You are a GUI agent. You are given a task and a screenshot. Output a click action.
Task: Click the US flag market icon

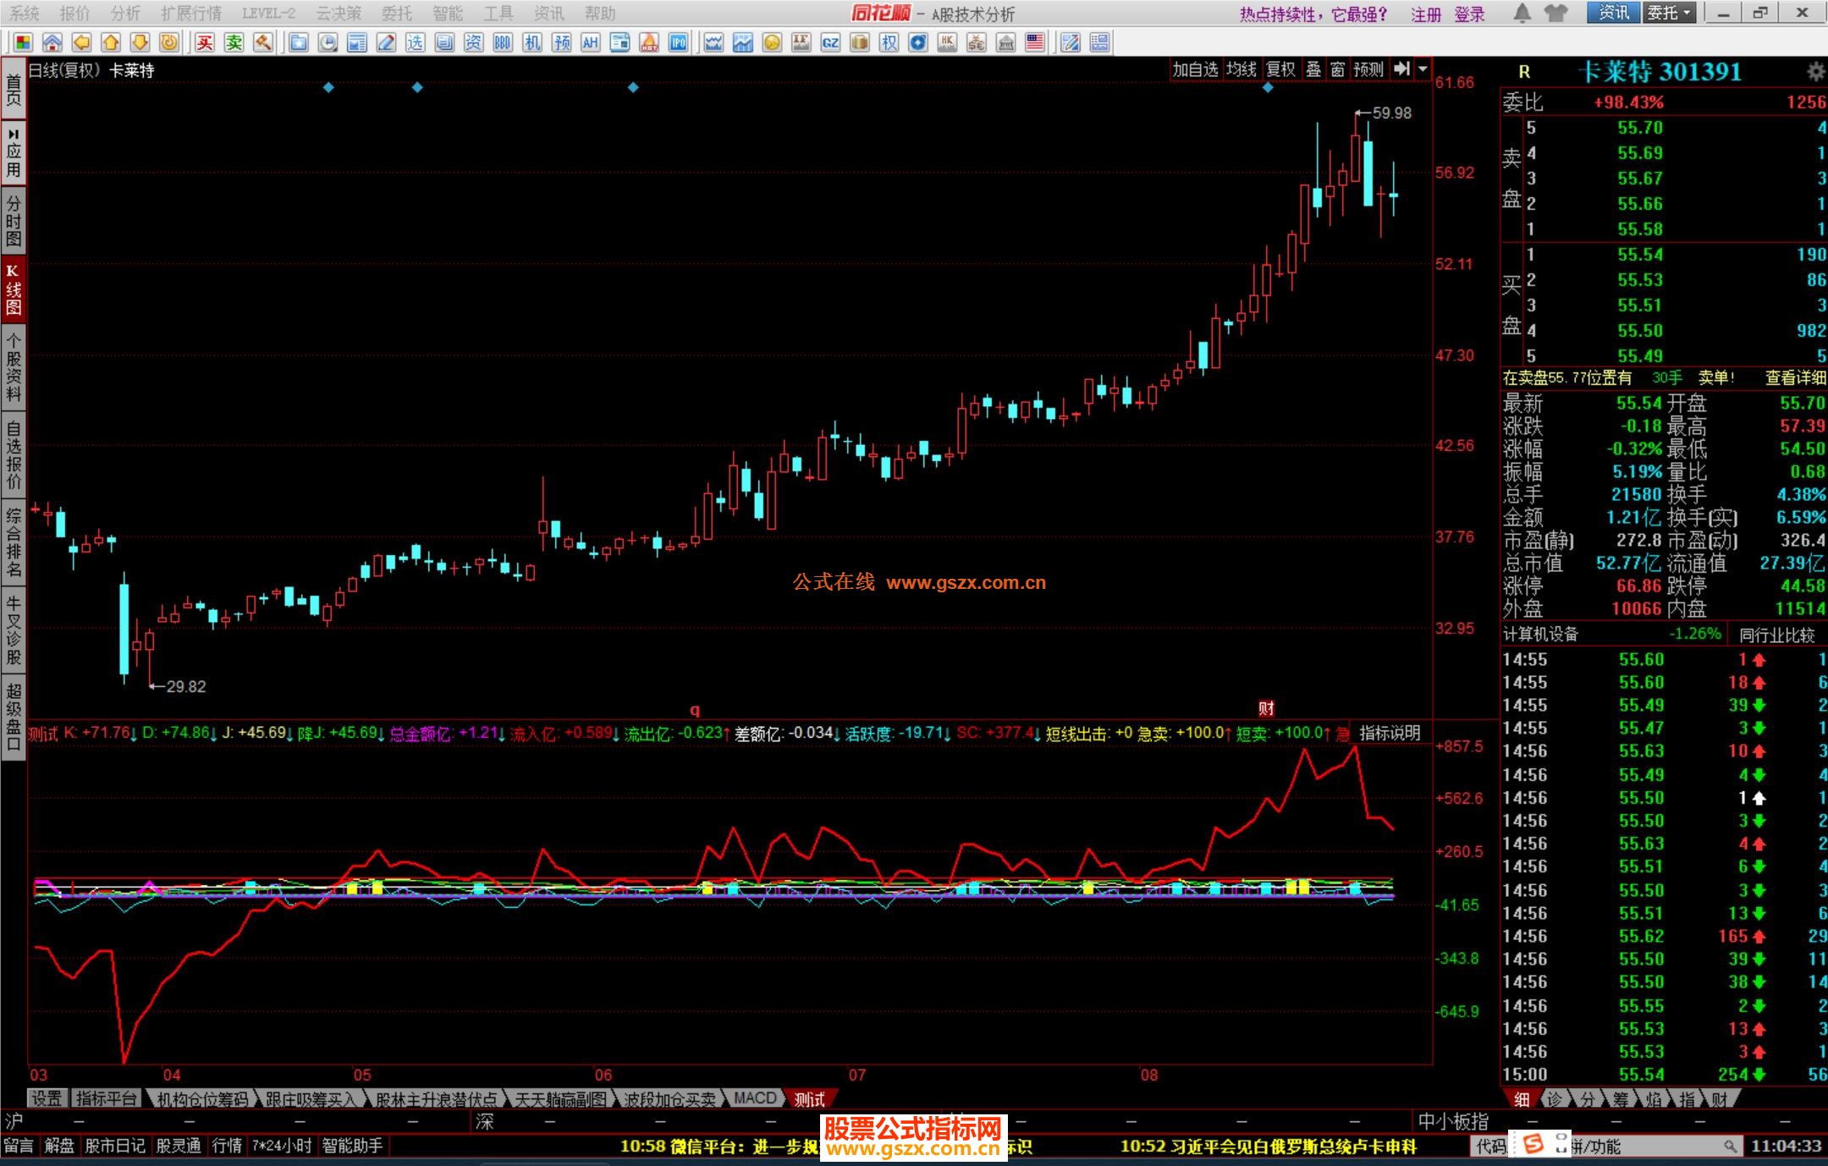click(x=1035, y=42)
